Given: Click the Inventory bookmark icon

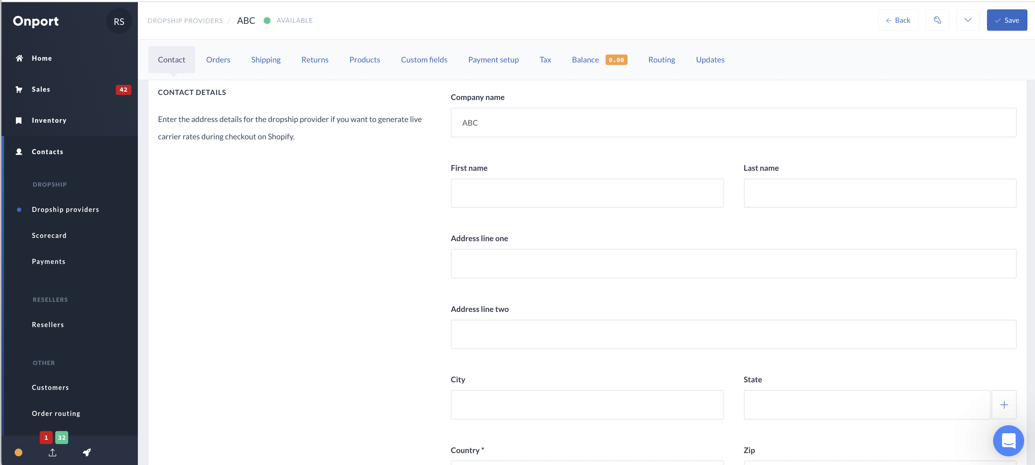Looking at the screenshot, I should (x=18, y=121).
